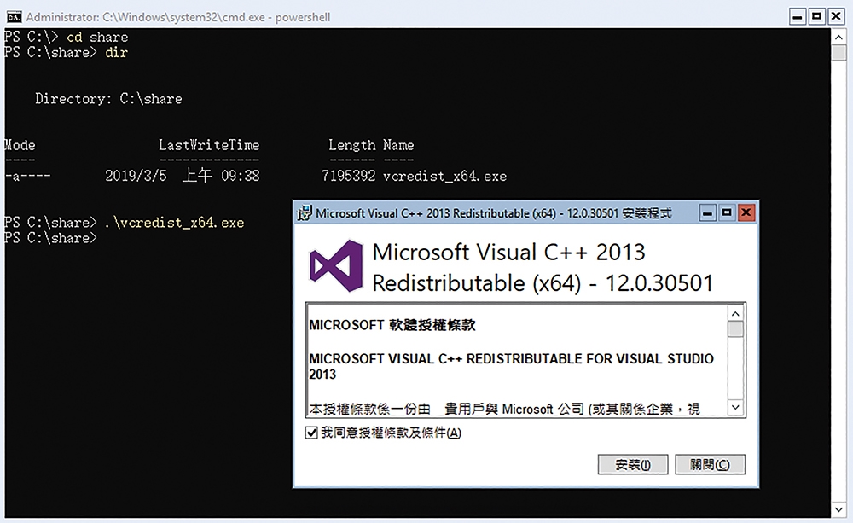Click the PowerShell window scroll down arrow
The width and height of the screenshot is (853, 523).
tap(838, 510)
